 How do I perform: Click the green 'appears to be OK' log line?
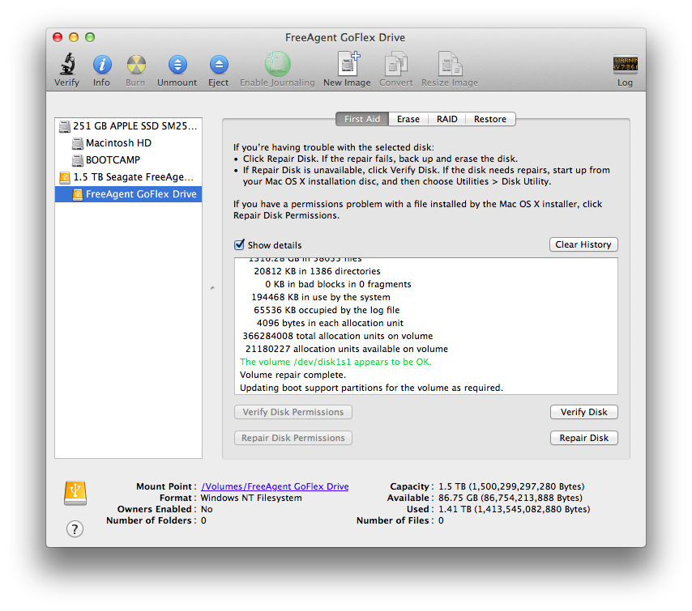click(335, 362)
